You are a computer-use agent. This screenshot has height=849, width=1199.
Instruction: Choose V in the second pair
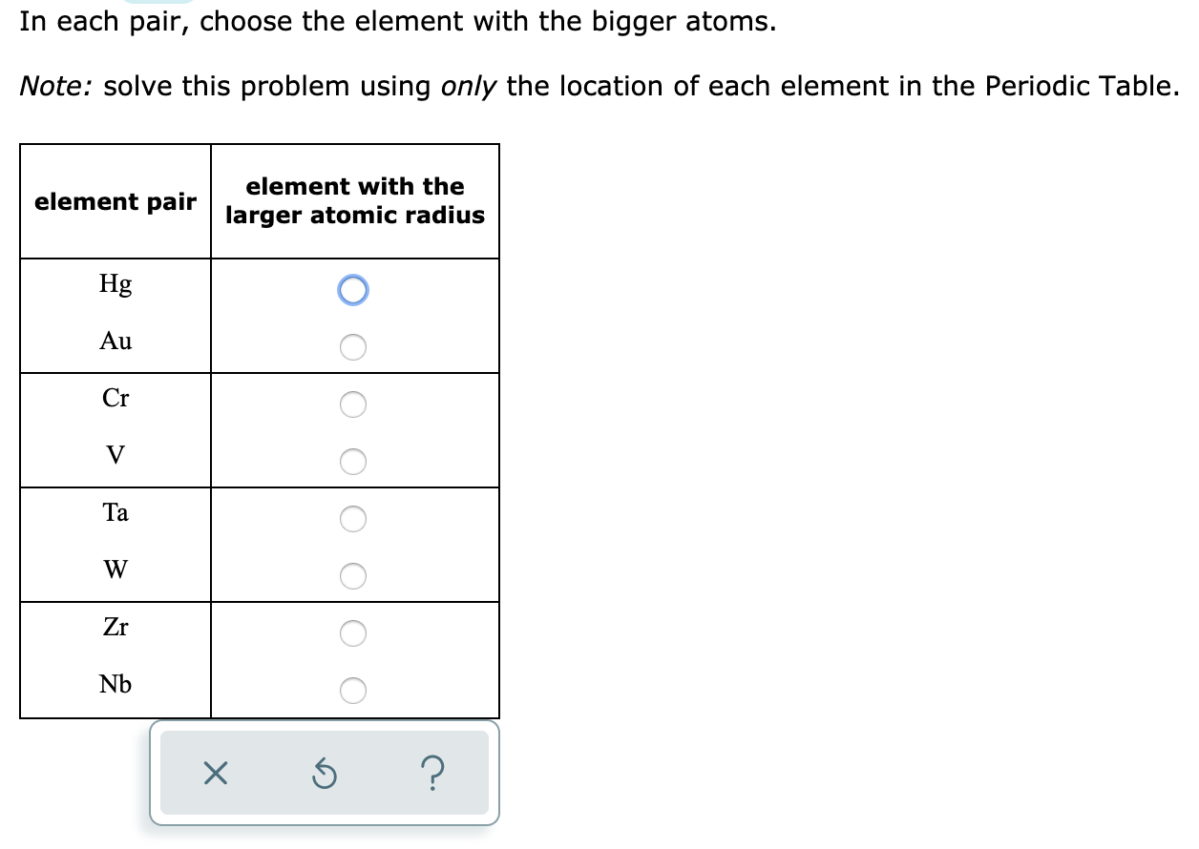(354, 462)
